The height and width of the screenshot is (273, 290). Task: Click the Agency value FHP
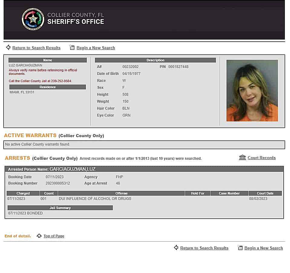click(x=119, y=177)
